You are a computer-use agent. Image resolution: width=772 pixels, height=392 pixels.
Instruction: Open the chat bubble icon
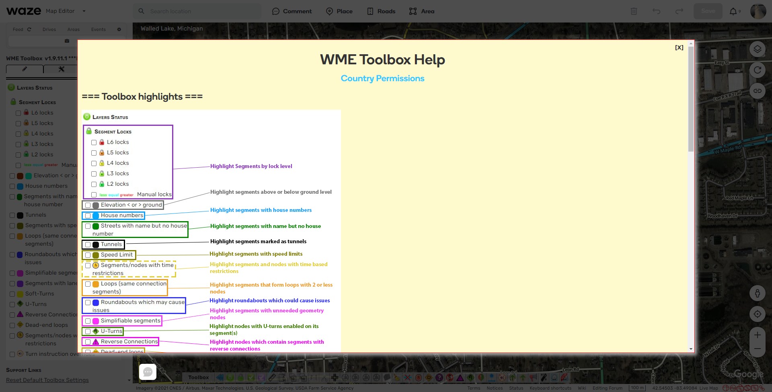point(148,372)
